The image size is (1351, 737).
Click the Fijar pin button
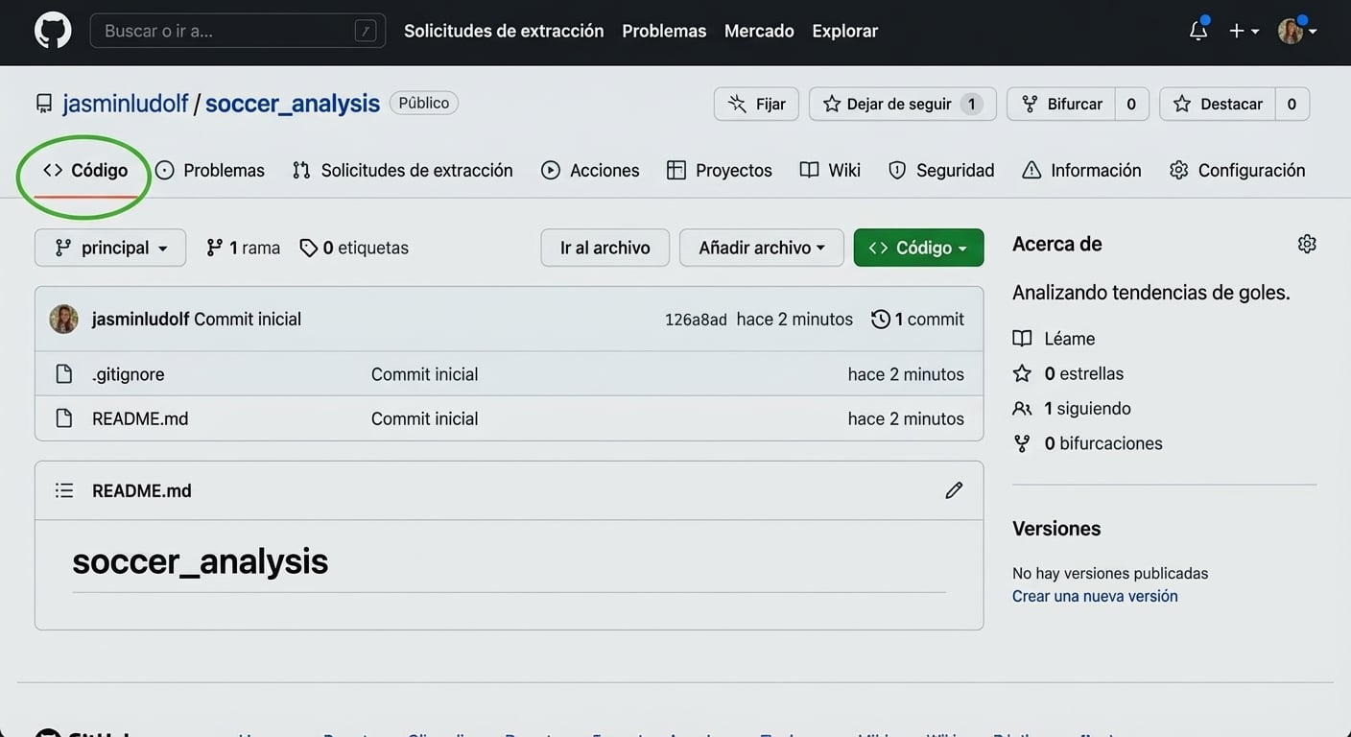click(x=756, y=104)
